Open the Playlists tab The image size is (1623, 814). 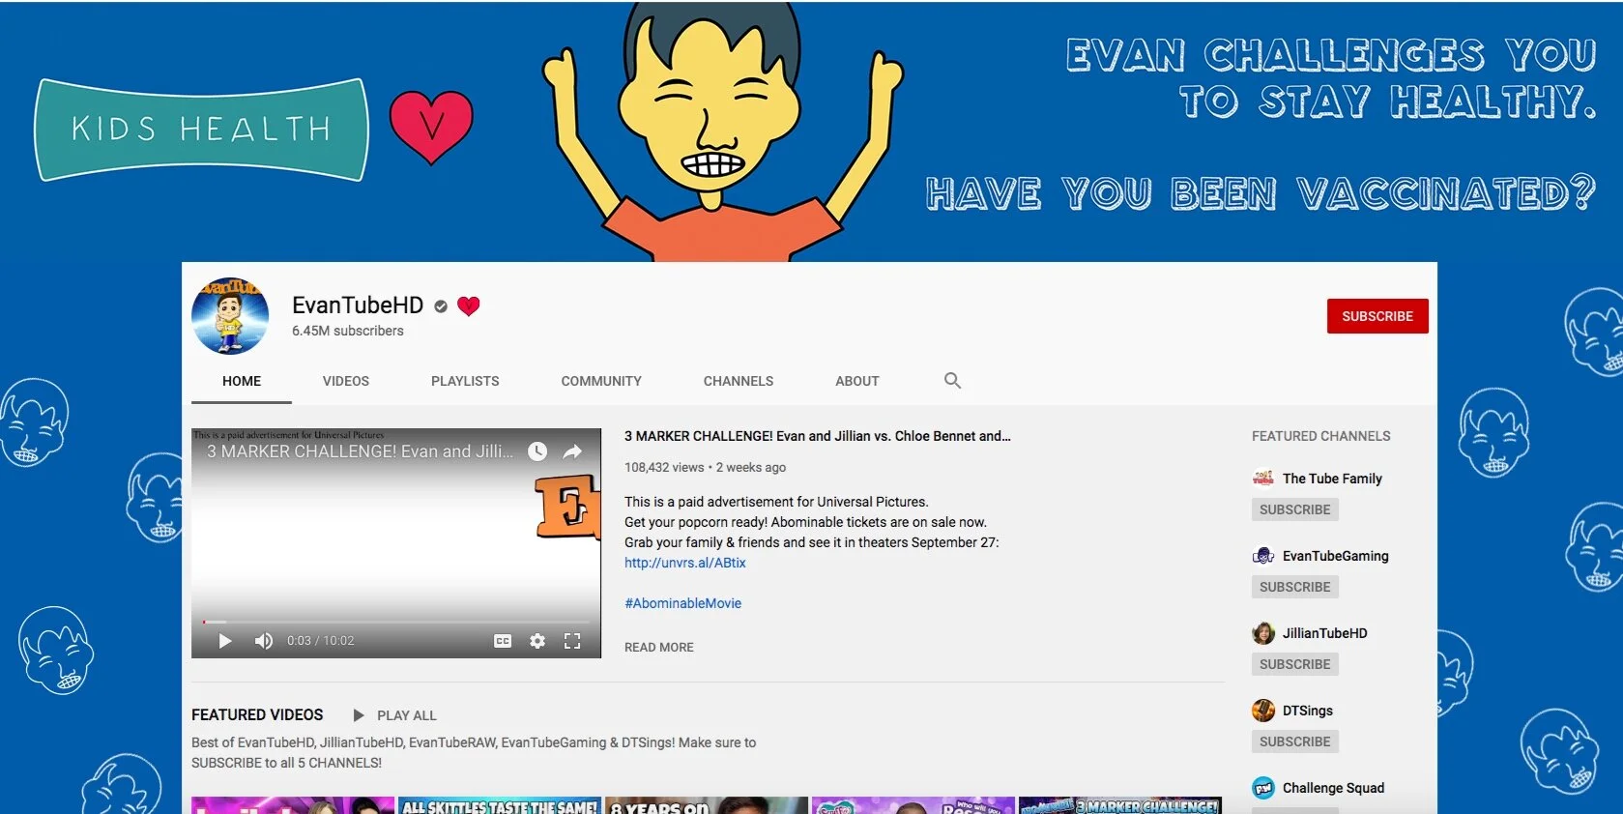click(x=465, y=381)
